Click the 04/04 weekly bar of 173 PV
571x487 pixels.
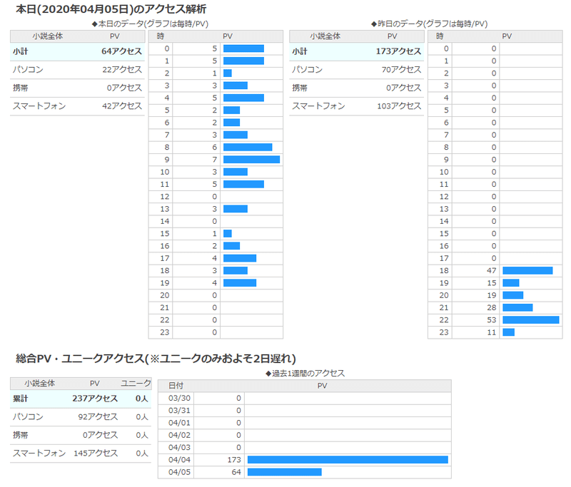click(x=348, y=460)
